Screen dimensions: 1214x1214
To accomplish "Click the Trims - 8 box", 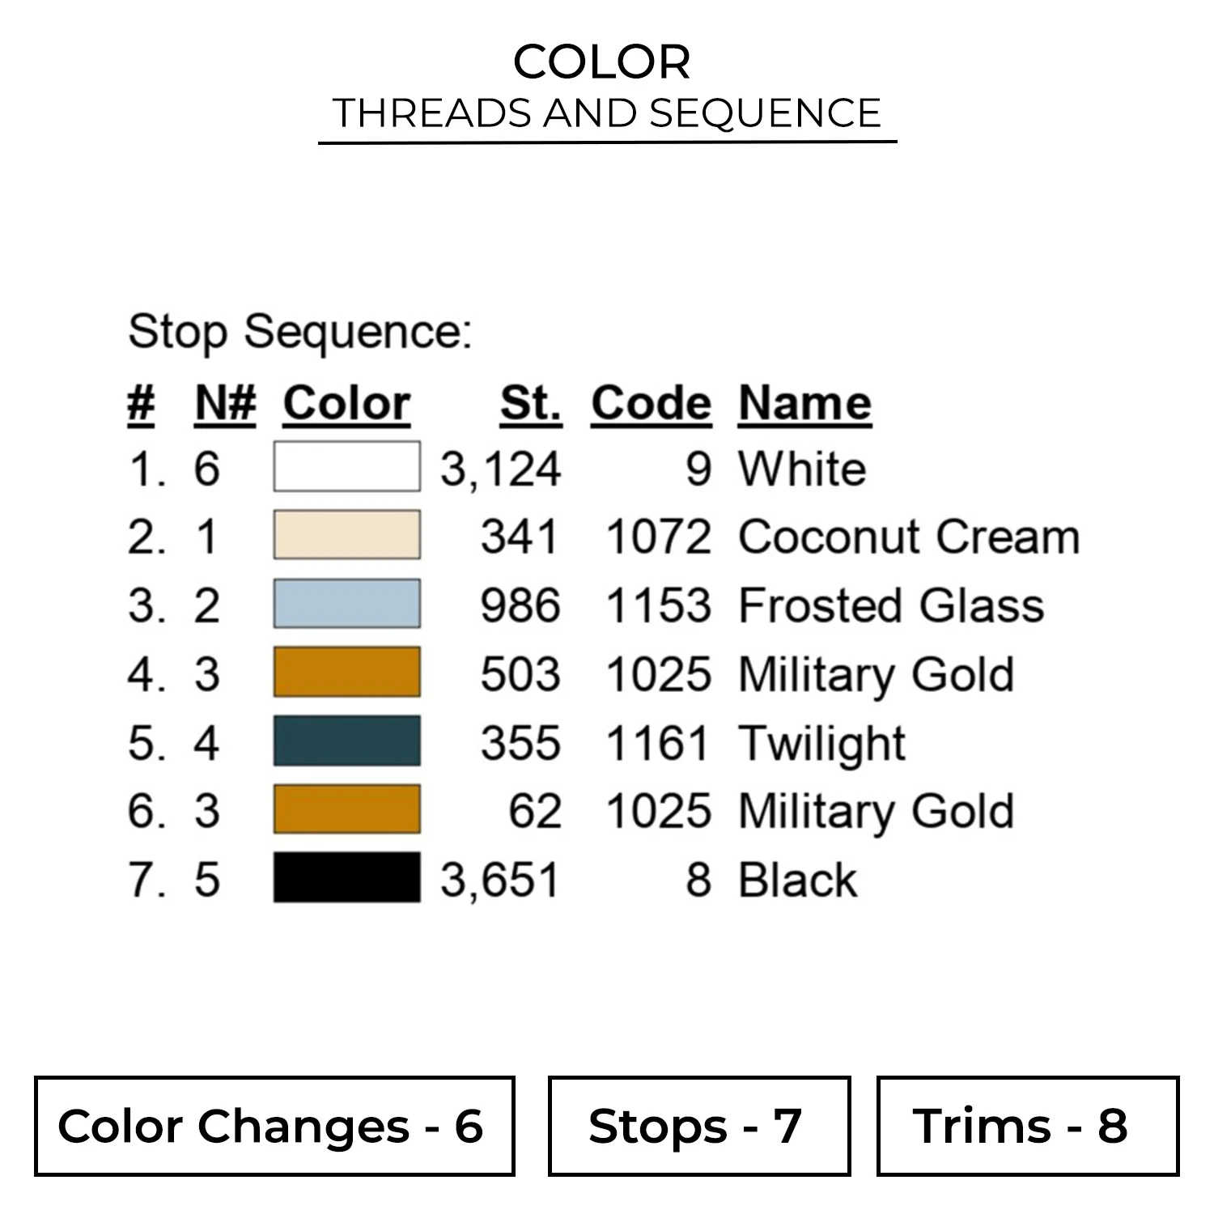I will pos(1027,1126).
